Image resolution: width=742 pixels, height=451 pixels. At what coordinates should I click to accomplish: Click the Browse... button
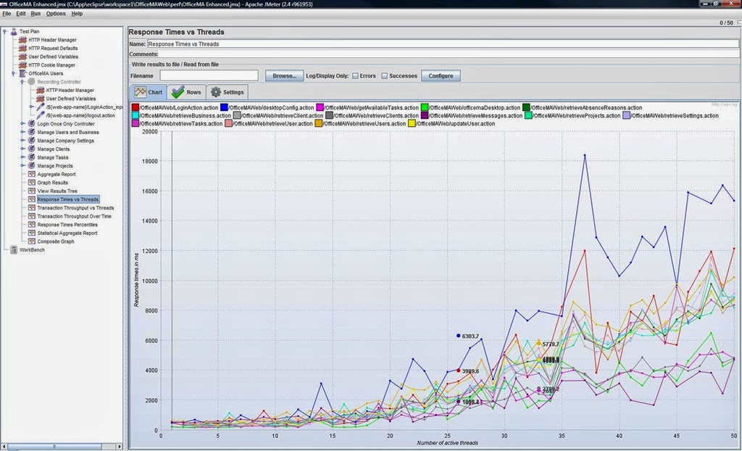coord(284,76)
